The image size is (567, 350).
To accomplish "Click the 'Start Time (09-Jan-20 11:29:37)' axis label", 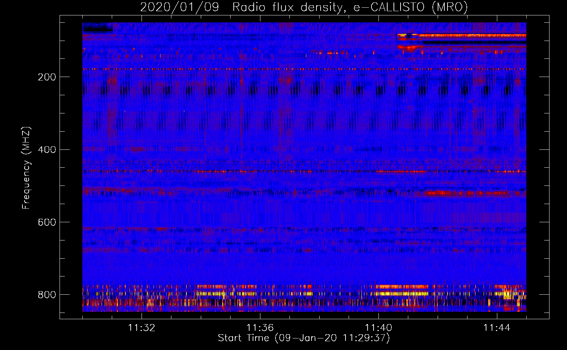I will (304, 338).
